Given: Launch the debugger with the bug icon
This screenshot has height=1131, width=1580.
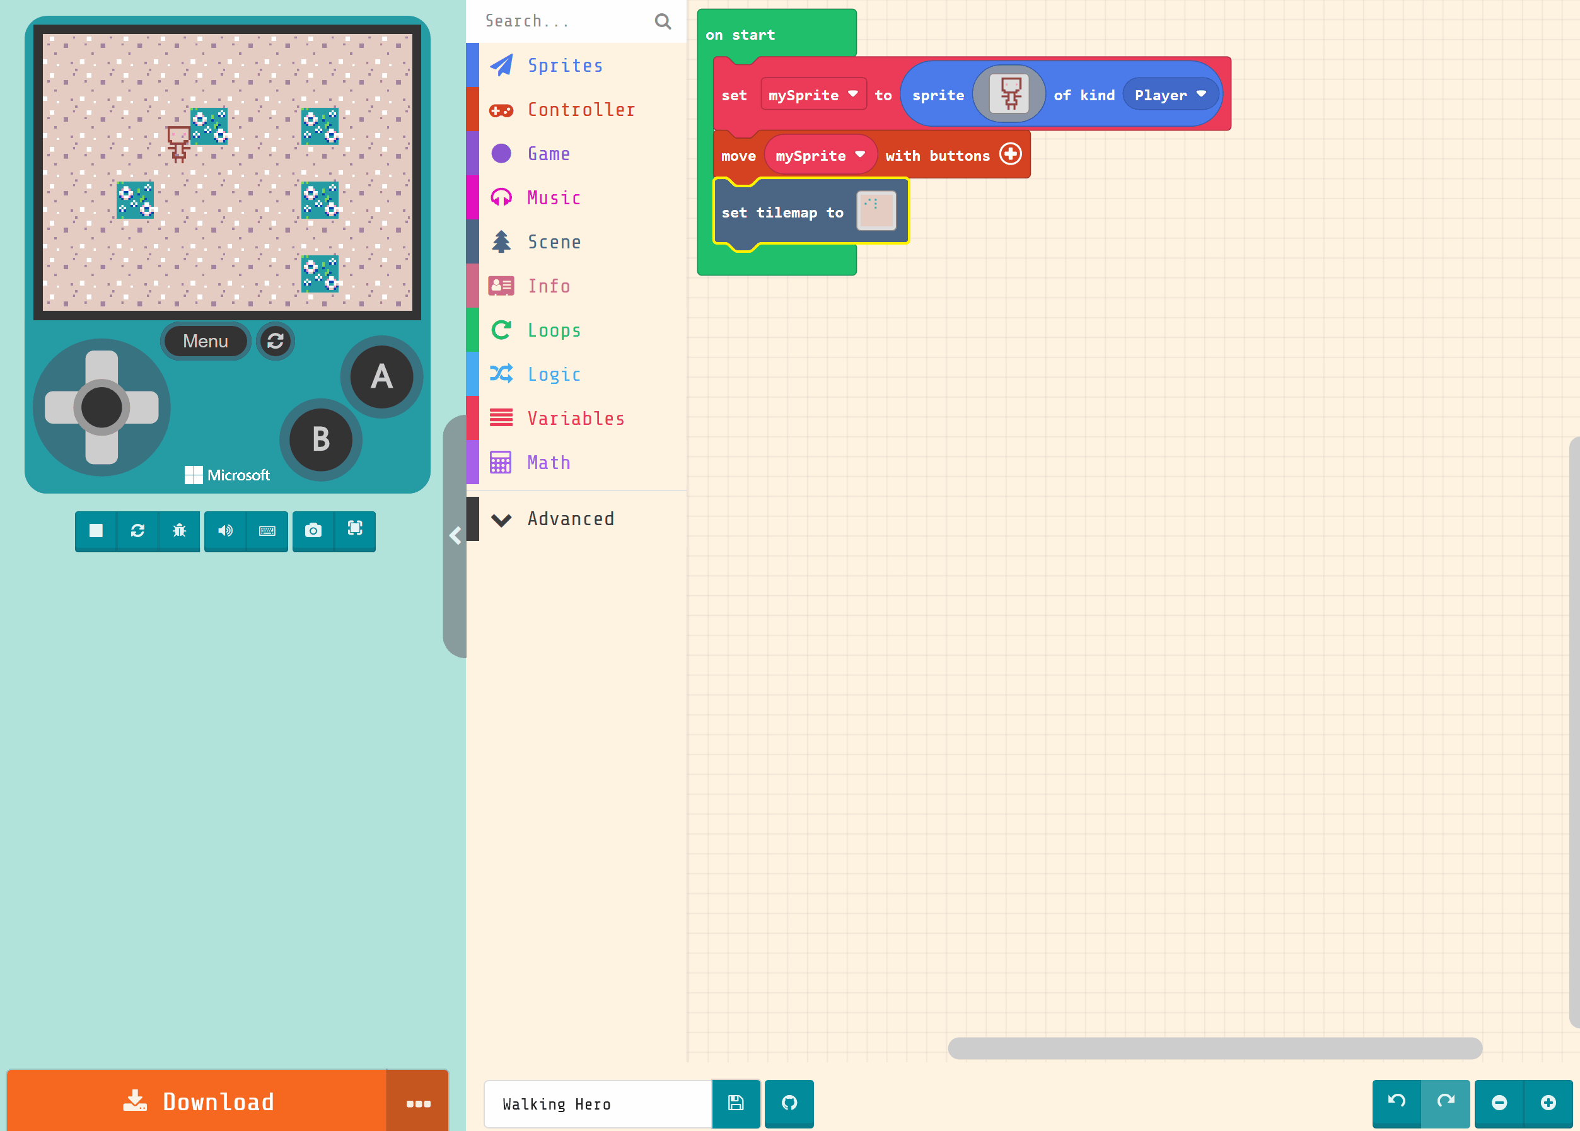Looking at the screenshot, I should tap(180, 531).
